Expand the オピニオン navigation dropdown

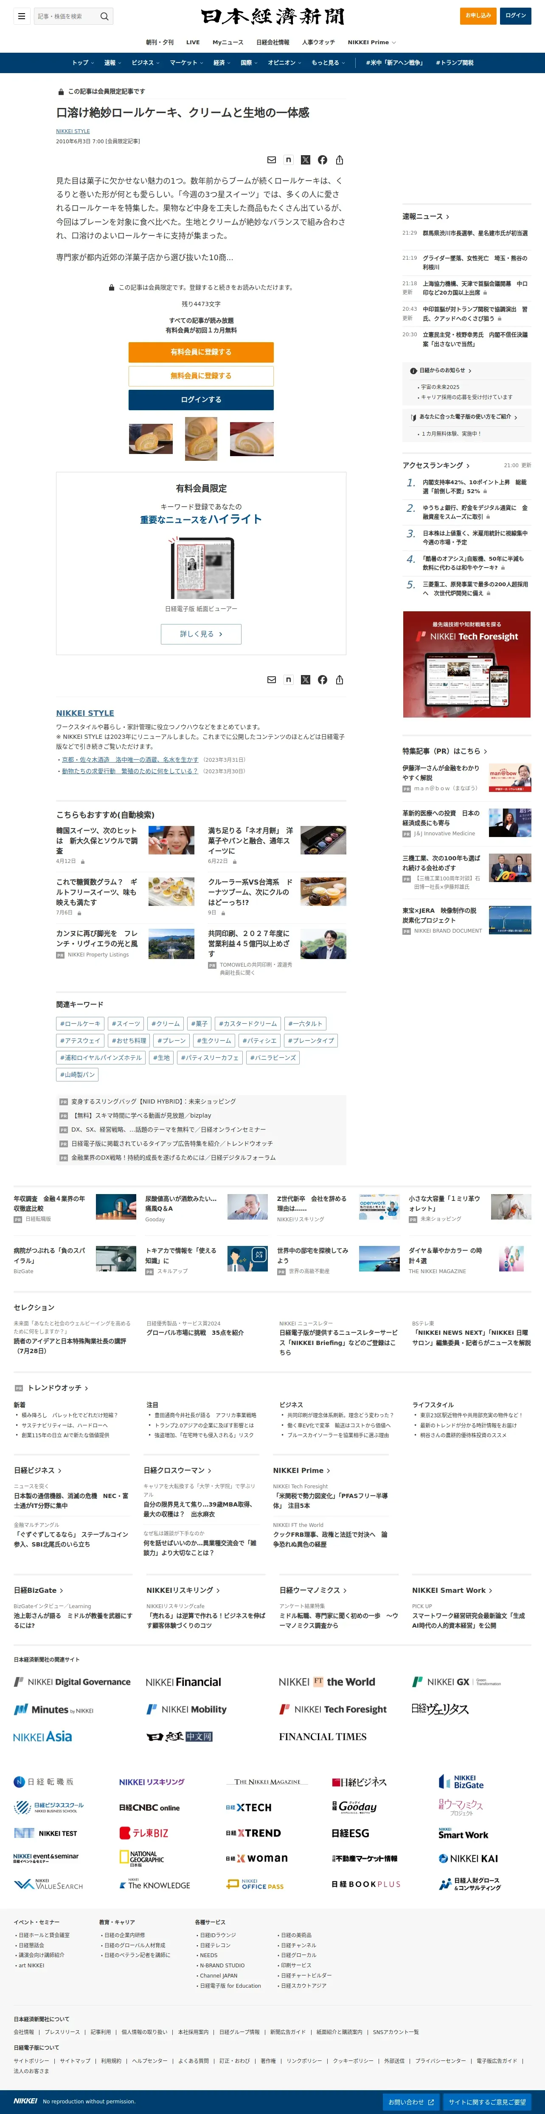click(x=284, y=63)
